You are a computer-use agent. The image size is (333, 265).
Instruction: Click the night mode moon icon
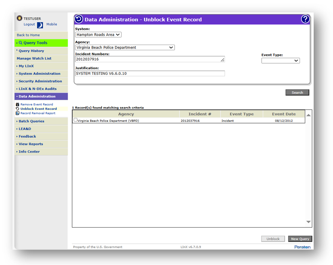click(x=40, y=25)
